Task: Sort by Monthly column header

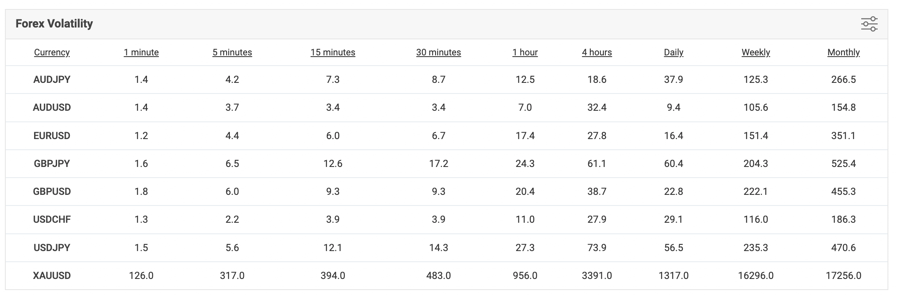Action: (x=843, y=53)
